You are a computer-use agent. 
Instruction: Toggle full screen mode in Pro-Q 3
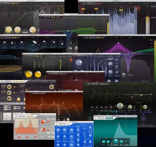pyautogui.click(x=148, y=38)
